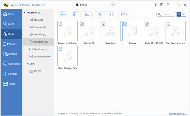
Task: Uncheck the Kalimba (1) checkbox
Action: tap(82, 24)
